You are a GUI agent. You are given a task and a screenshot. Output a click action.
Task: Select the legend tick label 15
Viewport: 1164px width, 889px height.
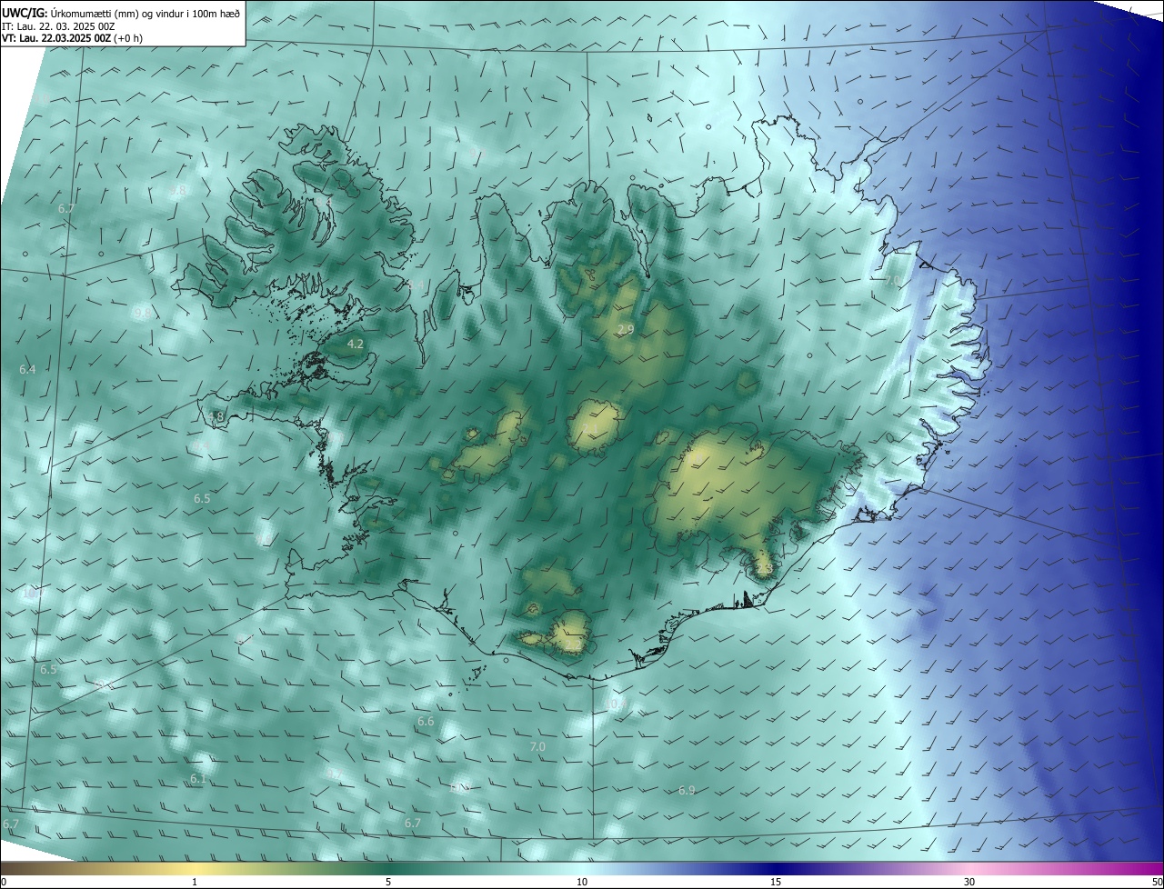[x=776, y=882]
